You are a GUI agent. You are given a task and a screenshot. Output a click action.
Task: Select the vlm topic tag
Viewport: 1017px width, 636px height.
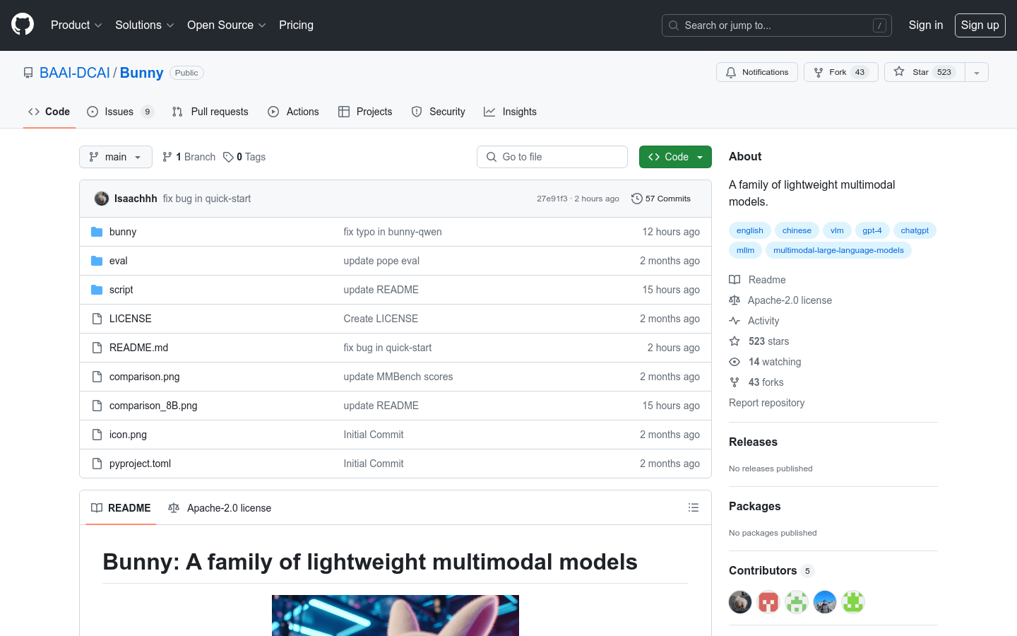click(837, 230)
